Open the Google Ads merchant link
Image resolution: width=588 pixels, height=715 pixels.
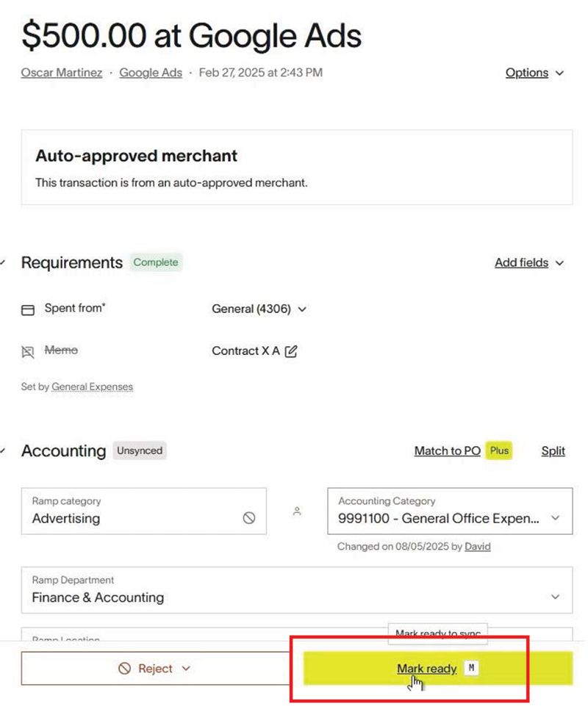click(x=151, y=73)
